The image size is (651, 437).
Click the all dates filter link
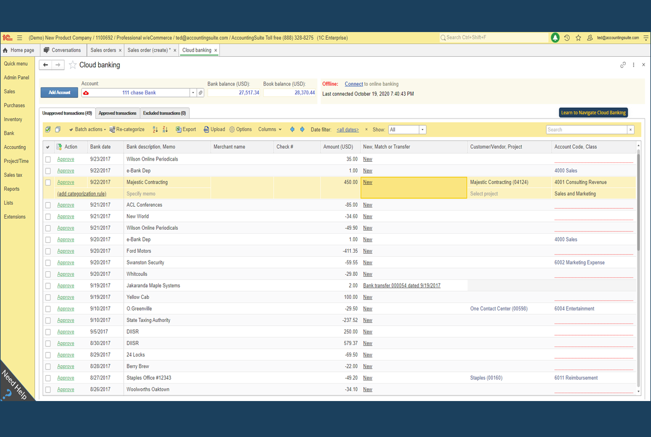347,130
